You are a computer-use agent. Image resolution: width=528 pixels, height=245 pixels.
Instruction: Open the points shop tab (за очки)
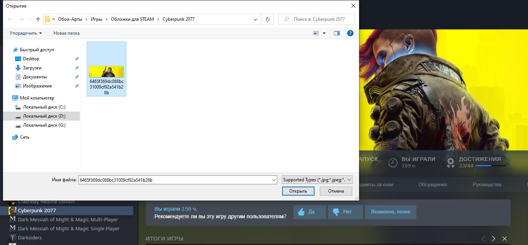[376, 185]
